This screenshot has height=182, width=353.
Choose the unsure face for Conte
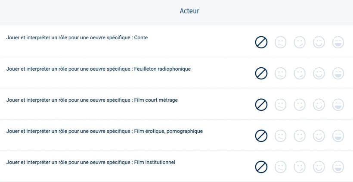(281, 42)
